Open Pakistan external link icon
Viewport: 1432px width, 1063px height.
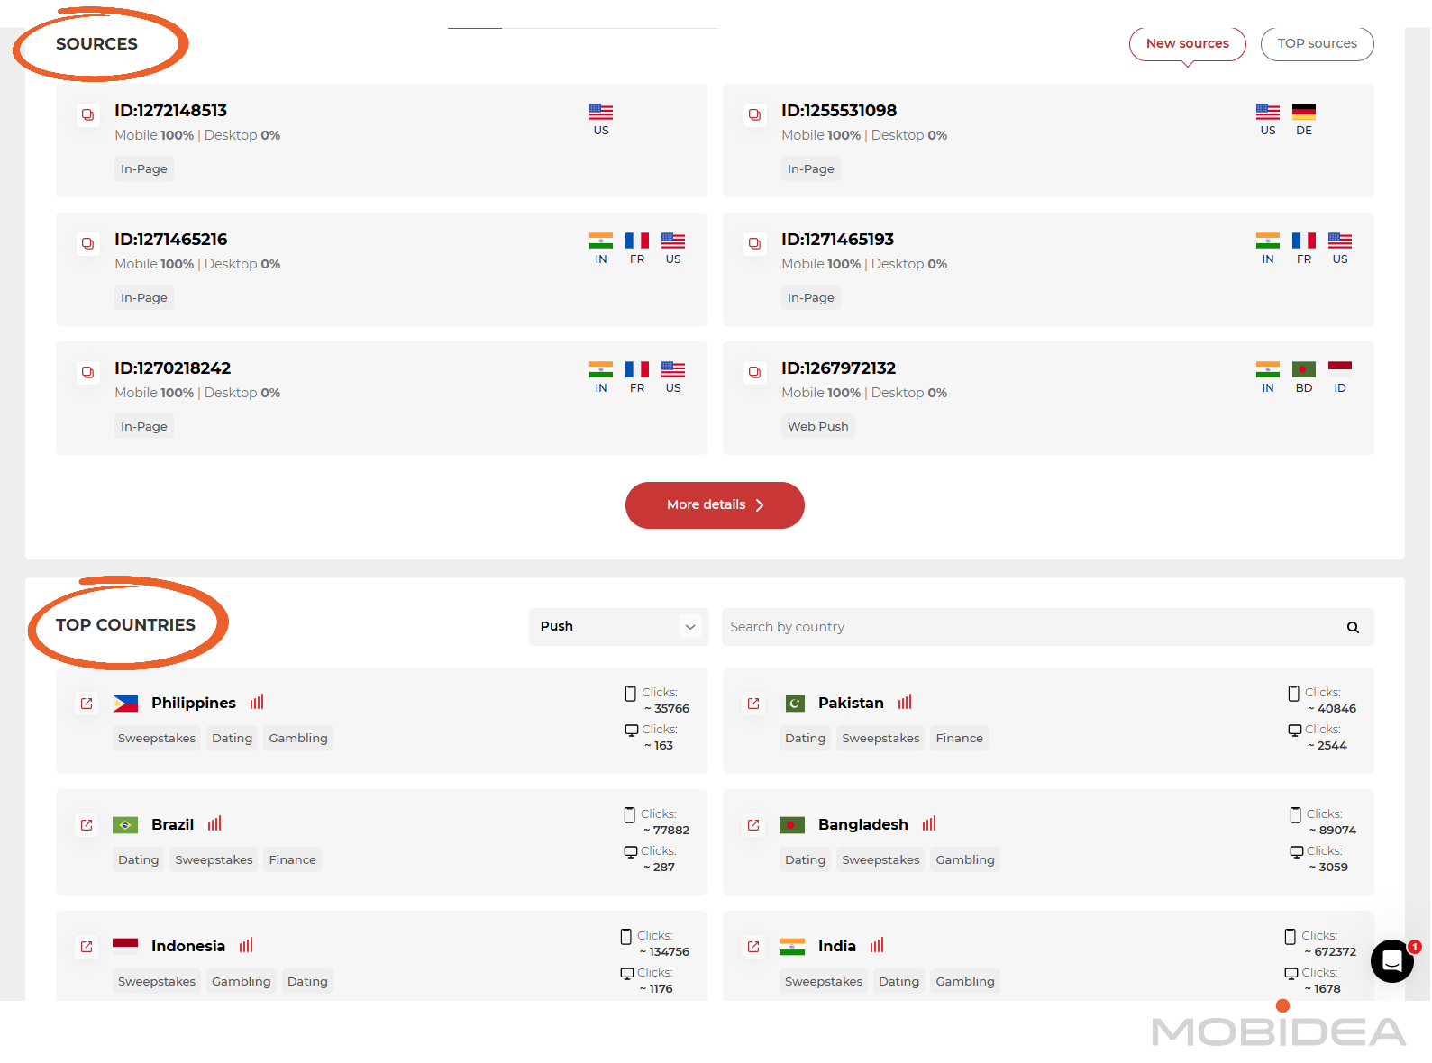(753, 704)
